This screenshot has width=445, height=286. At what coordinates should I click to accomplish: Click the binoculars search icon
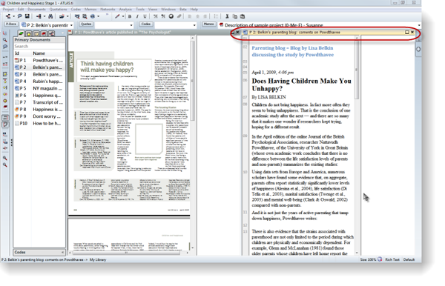pyautogui.click(x=50, y=16)
